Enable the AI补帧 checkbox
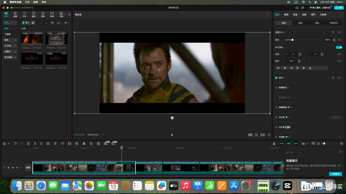Viewport: 346px width, 194px height. (276, 117)
